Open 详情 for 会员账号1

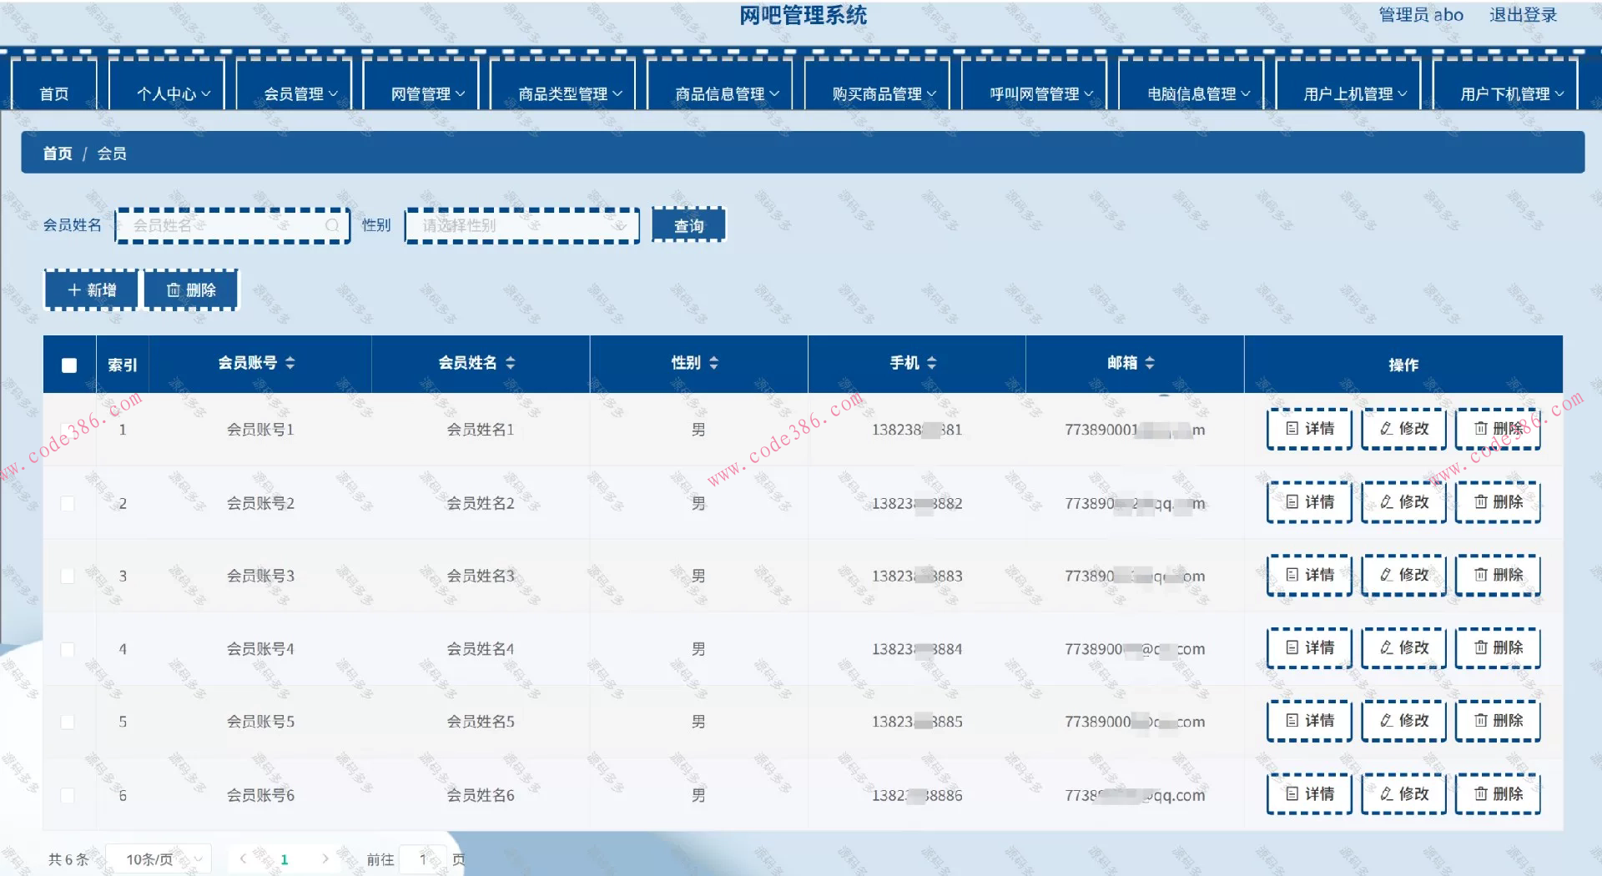click(1309, 429)
